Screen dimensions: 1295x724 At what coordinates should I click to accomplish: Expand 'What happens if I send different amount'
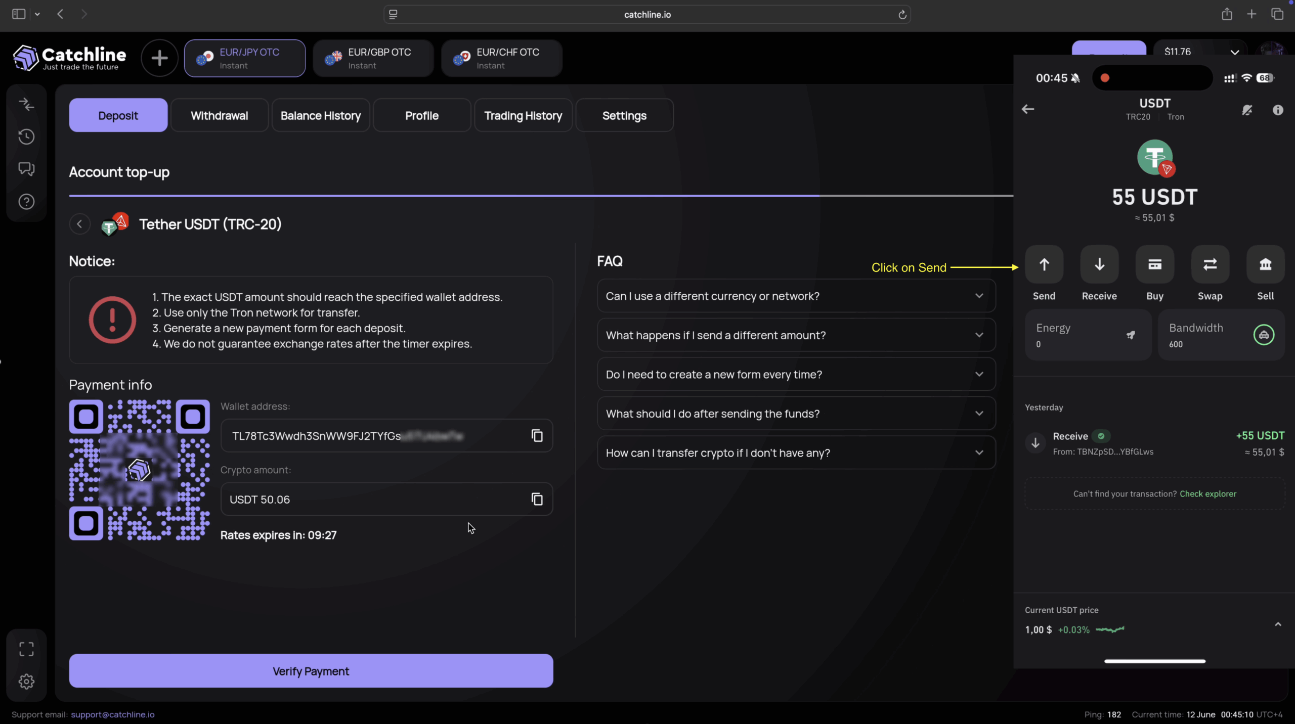pos(796,335)
